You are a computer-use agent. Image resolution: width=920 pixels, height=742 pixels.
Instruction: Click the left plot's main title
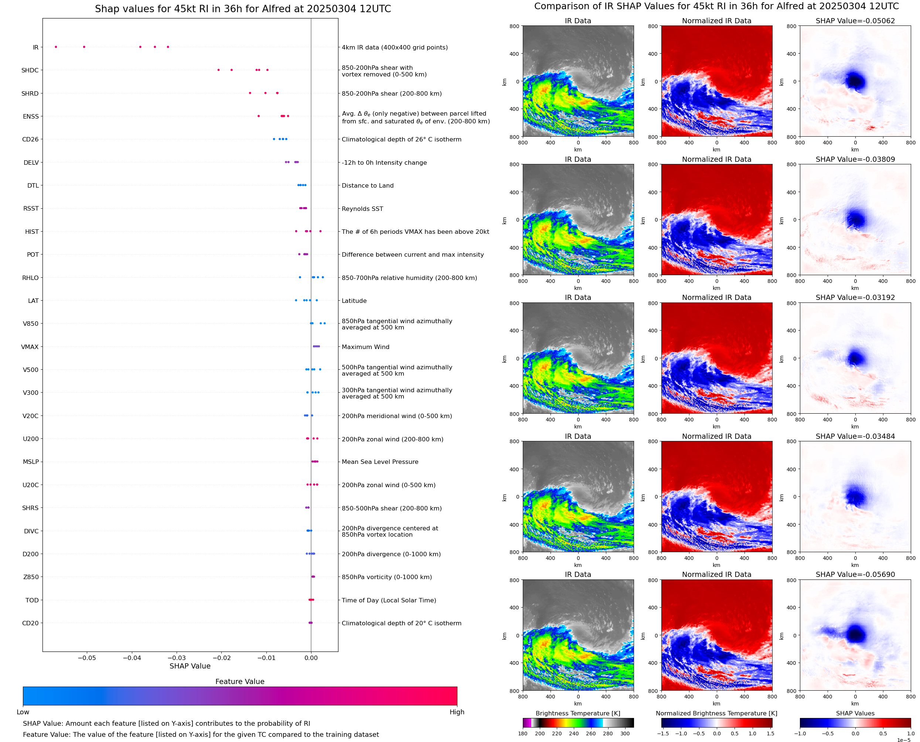tap(243, 9)
